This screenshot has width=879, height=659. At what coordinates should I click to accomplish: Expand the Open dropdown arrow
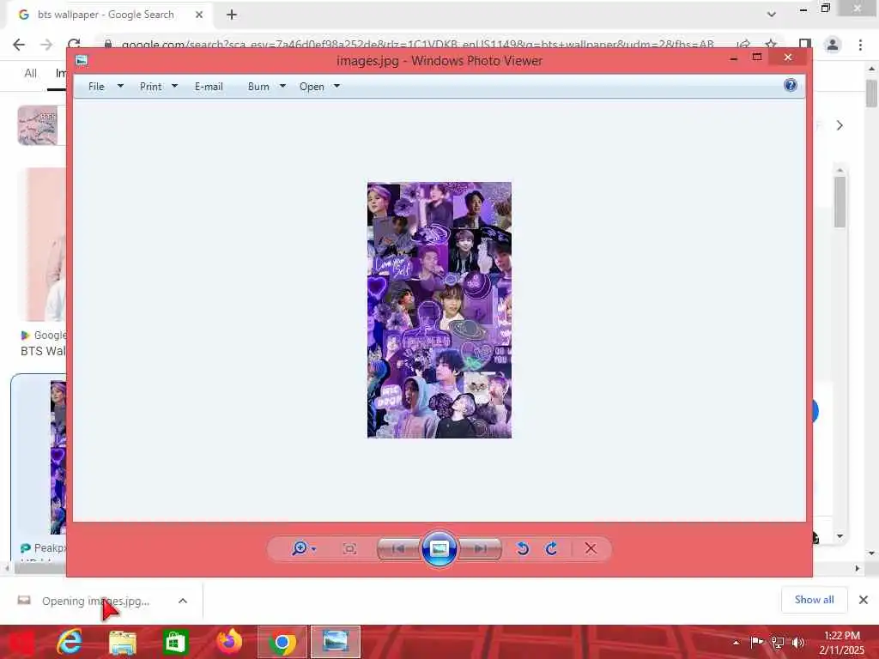pos(336,87)
